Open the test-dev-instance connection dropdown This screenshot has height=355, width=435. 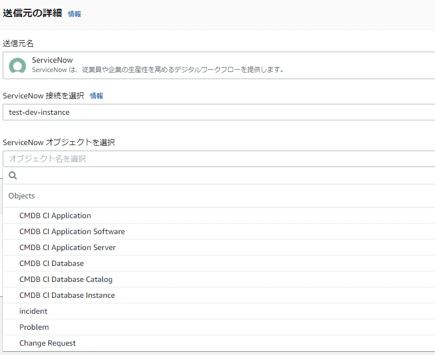(219, 112)
